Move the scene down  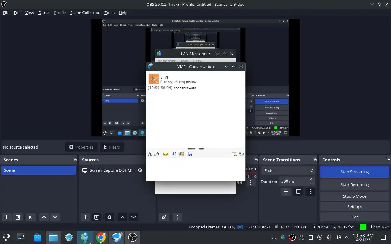tap(55, 217)
